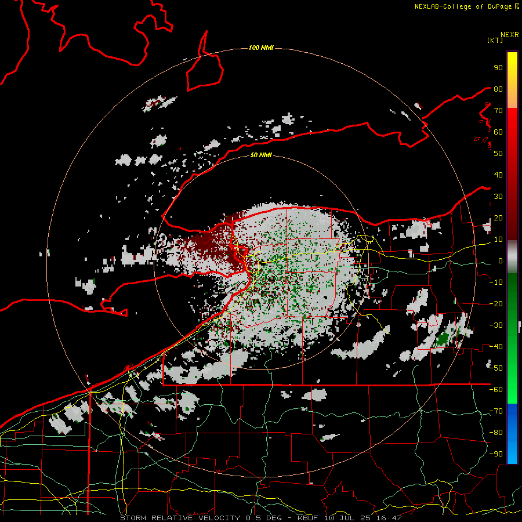Click the 0.5 DEG elevation text
The image size is (522, 522).
tap(263, 518)
